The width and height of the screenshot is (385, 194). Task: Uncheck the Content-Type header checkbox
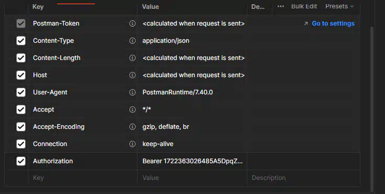click(21, 41)
